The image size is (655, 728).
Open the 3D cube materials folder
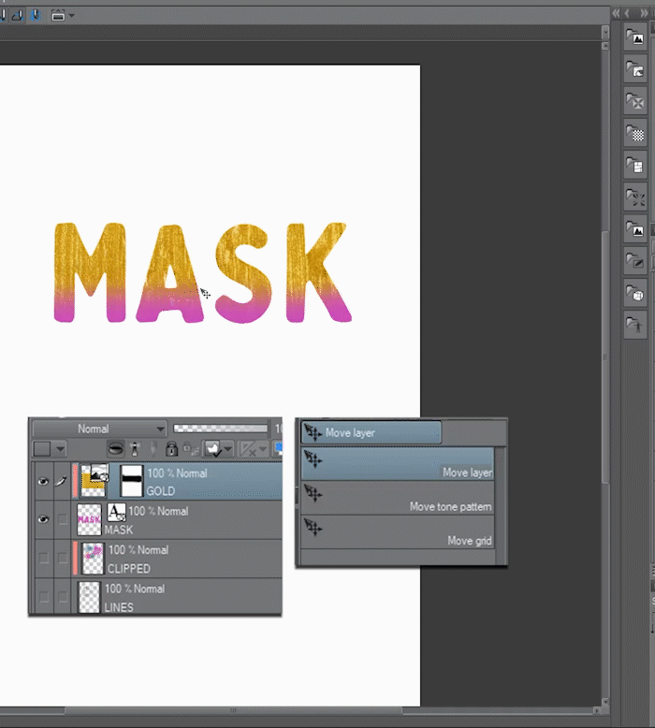point(636,294)
